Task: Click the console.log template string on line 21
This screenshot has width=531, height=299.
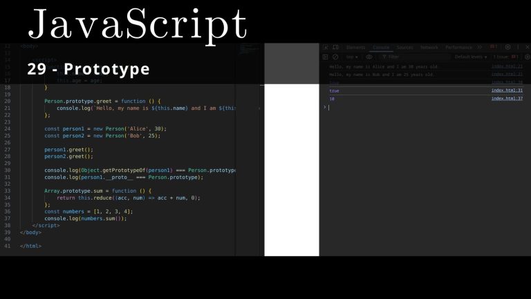Action: point(164,108)
